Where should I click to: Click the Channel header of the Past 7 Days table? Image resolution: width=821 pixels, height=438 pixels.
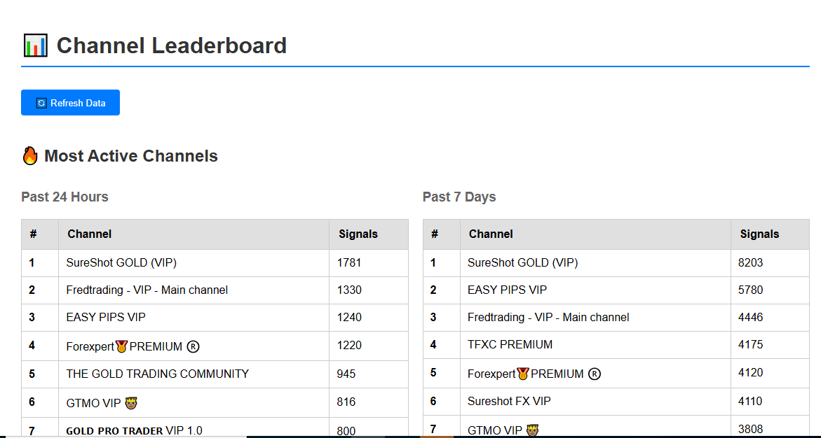[x=491, y=234]
